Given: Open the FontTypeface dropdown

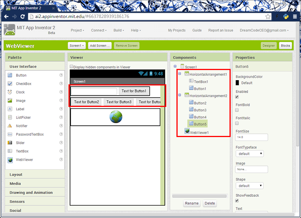Looking at the screenshot, I should tap(250, 154).
